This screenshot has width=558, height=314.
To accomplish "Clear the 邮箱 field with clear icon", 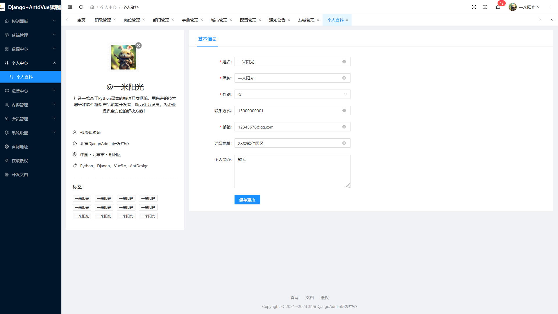I will (344, 127).
